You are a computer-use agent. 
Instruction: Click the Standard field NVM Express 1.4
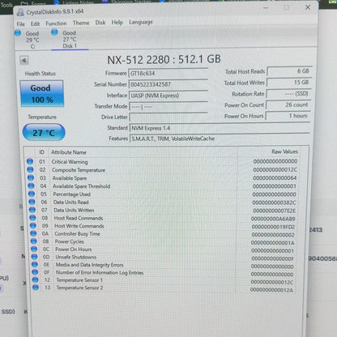tap(220, 128)
